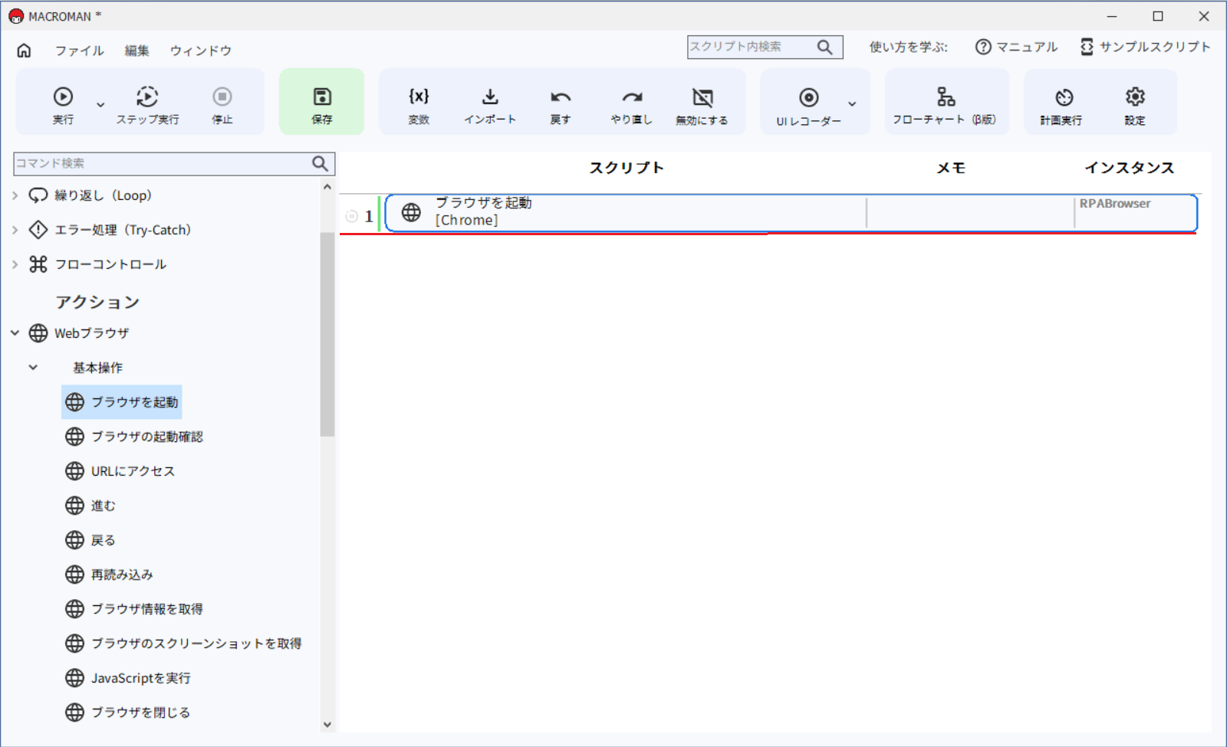This screenshot has height=747, width=1227.
Task: Select the 進む command
Action: (x=90, y=506)
